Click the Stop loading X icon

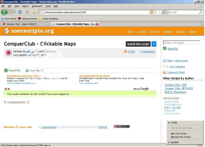(x=27, y=12)
